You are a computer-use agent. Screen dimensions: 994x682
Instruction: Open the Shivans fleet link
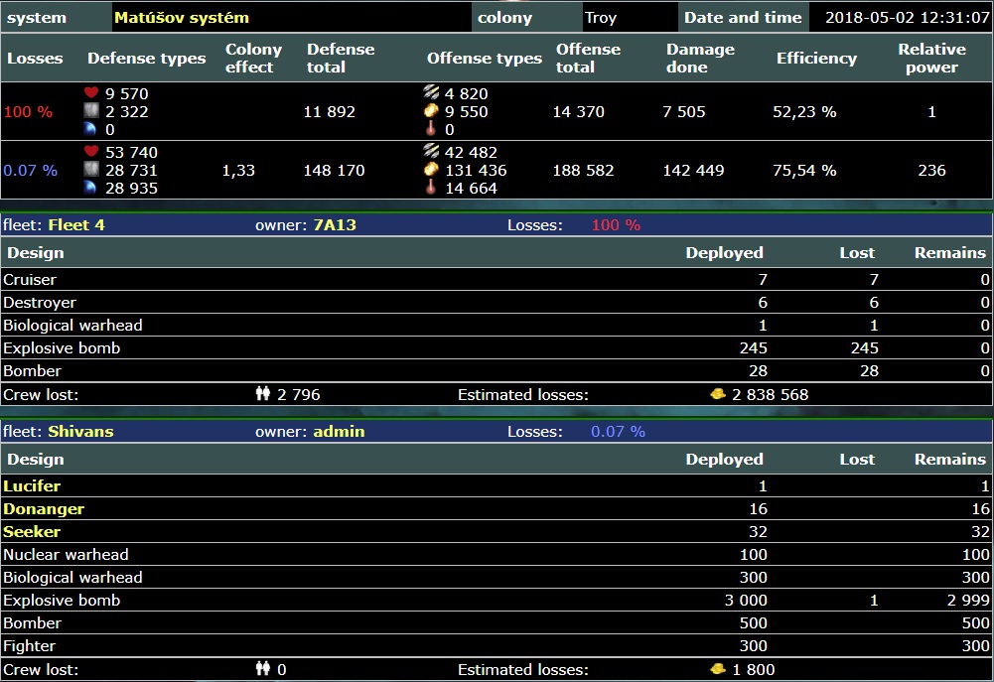coord(80,432)
